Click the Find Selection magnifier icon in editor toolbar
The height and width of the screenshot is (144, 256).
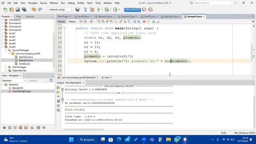pos(99,22)
